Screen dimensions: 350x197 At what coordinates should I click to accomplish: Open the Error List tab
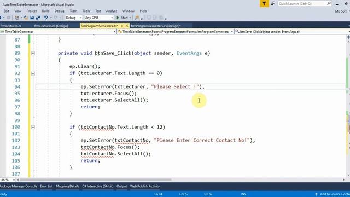coord(46,186)
